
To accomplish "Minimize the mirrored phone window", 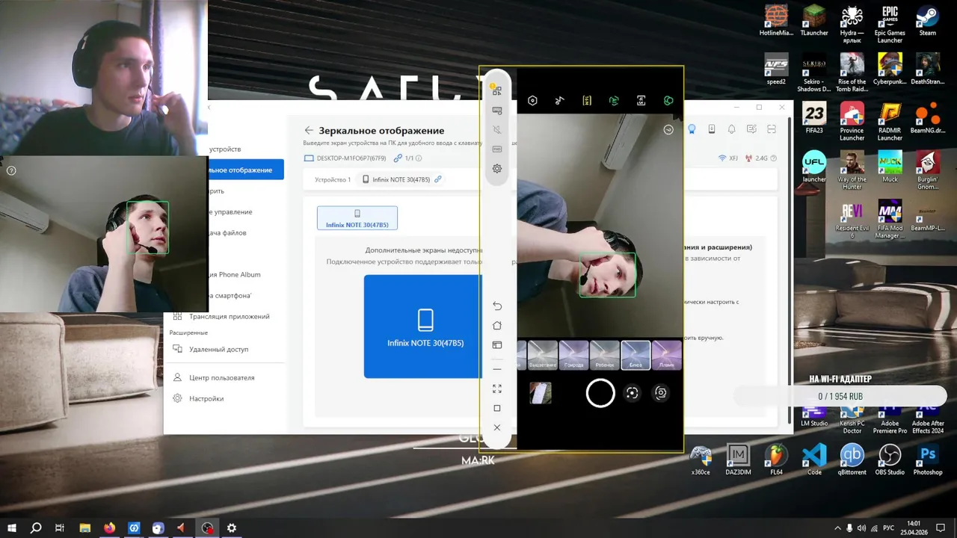I will (x=497, y=369).
